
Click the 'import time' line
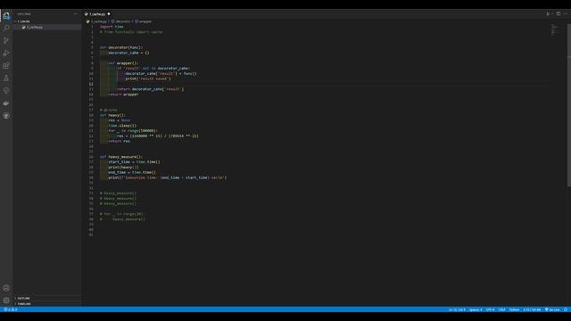[x=112, y=27]
